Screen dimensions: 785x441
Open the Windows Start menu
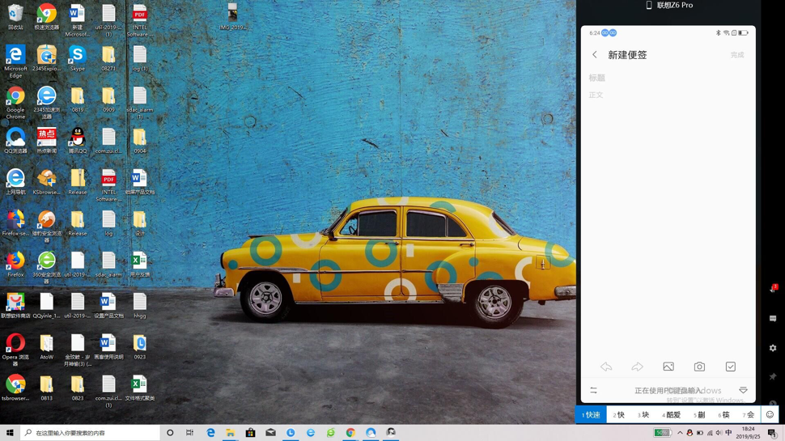point(10,433)
